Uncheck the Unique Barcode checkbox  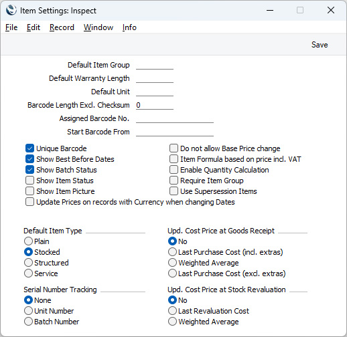29,148
